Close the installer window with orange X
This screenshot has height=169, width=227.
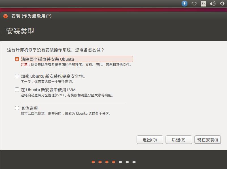pos(6,16)
